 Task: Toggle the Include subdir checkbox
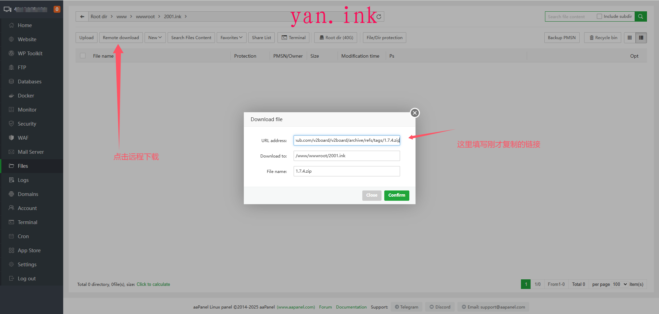(x=599, y=16)
